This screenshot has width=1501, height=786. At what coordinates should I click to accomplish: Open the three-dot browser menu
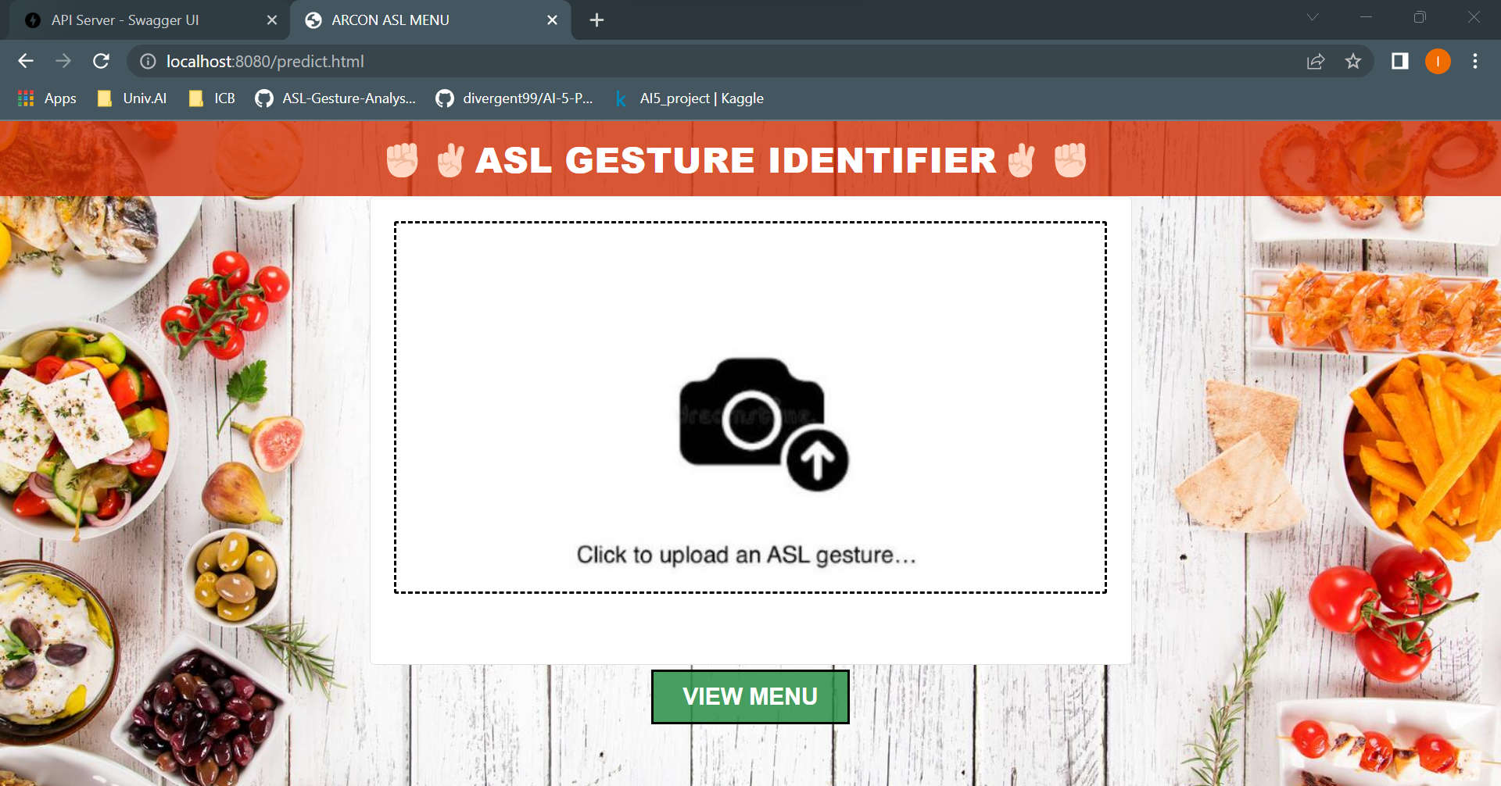point(1475,61)
